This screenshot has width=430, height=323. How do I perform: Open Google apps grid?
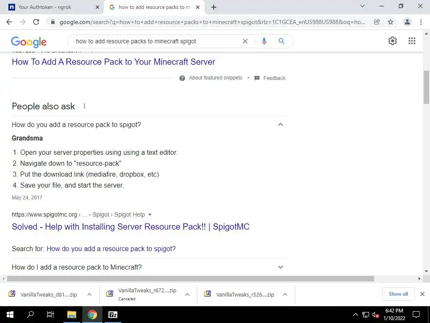coord(412,41)
